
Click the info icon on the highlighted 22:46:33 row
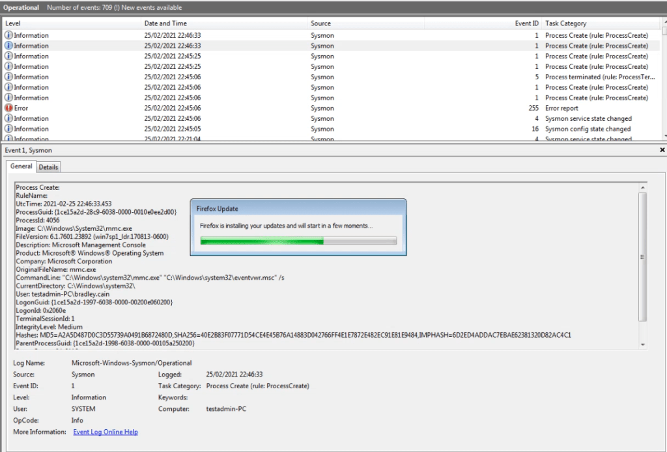click(8, 46)
